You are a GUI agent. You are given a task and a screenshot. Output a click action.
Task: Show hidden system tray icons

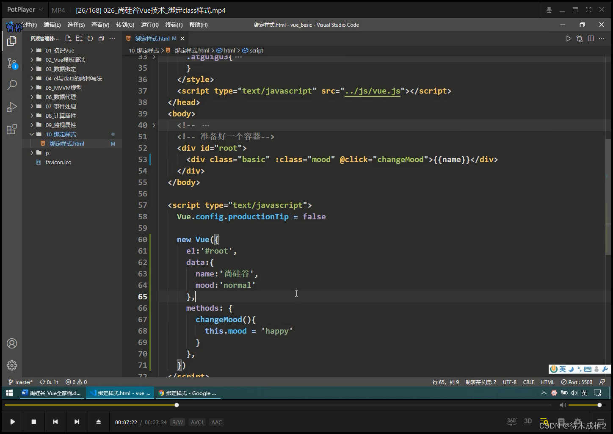point(544,393)
